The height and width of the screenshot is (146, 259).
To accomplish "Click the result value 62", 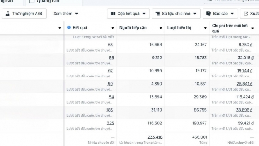I will 110,71.
